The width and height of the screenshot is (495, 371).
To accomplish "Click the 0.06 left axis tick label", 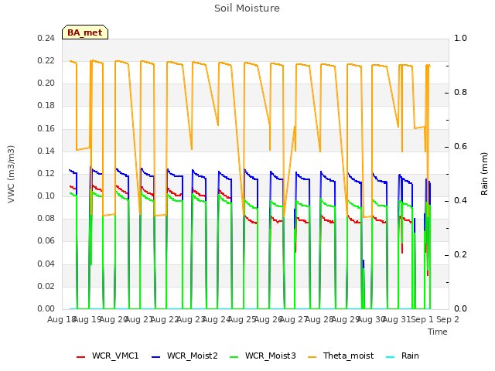I will [46, 241].
